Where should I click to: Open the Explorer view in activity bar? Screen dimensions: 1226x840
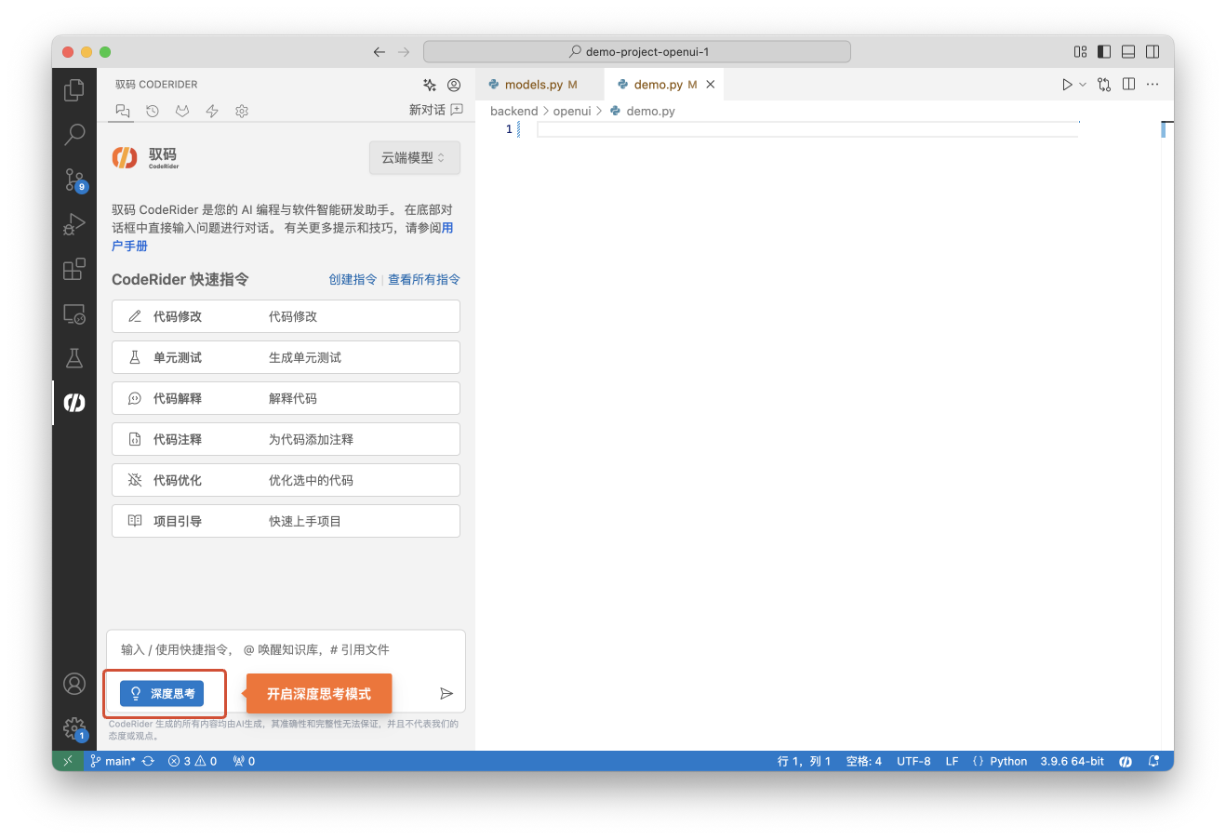[x=73, y=89]
